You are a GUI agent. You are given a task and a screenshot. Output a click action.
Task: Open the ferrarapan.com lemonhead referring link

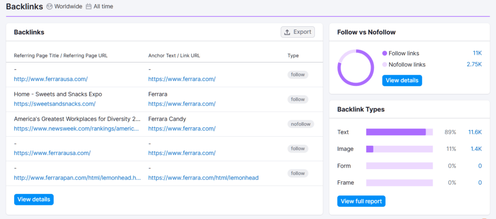77,178
